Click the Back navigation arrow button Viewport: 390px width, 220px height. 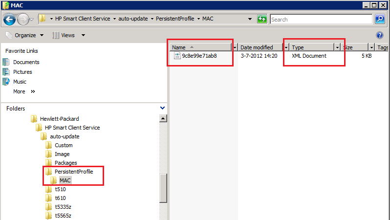pyautogui.click(x=10, y=20)
